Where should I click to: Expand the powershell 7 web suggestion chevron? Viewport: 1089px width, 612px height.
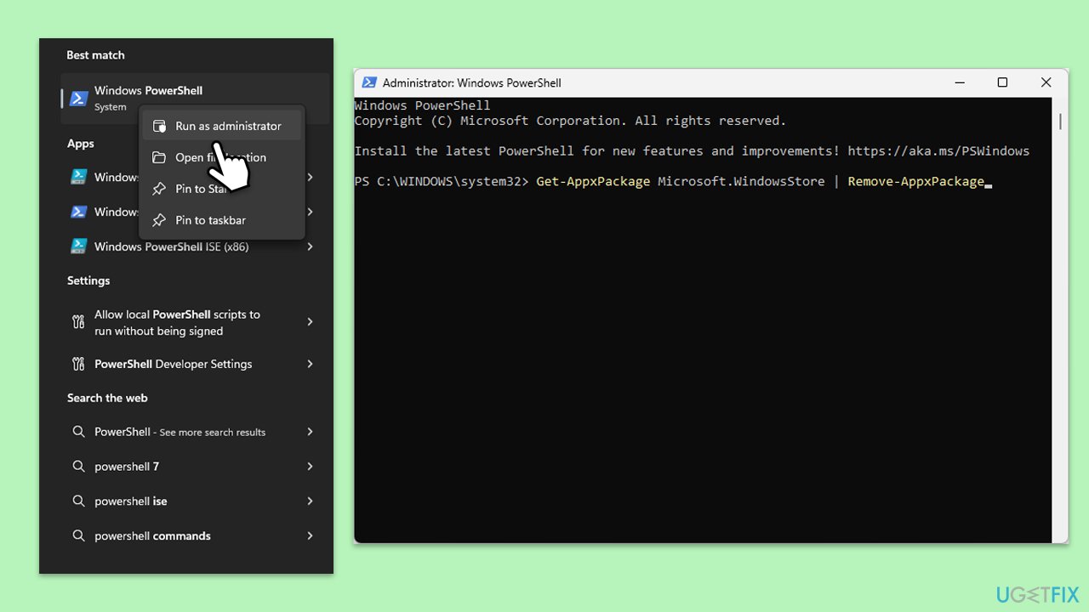tap(310, 467)
